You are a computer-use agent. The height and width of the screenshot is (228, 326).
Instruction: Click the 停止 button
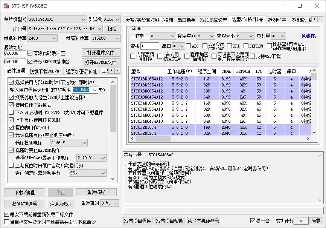(x=60, y=193)
